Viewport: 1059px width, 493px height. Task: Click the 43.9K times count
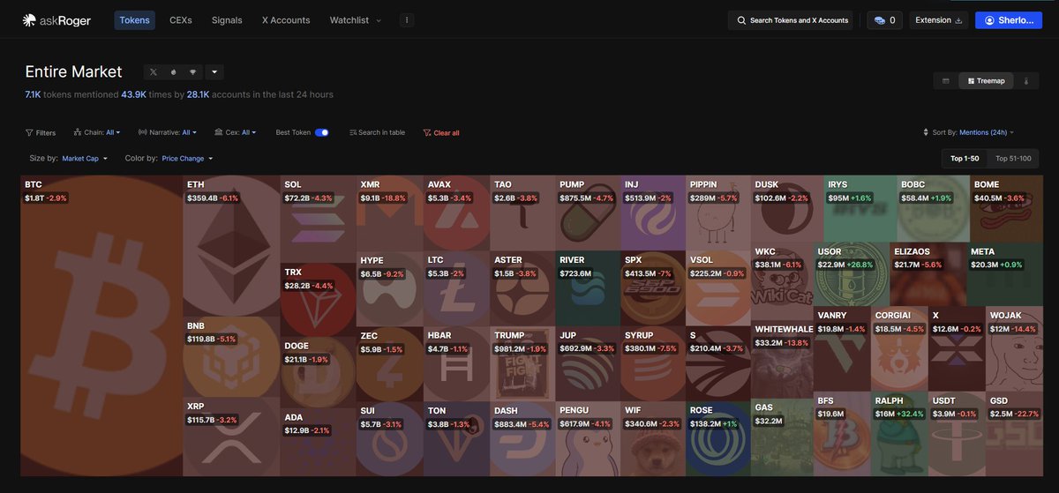(x=133, y=94)
